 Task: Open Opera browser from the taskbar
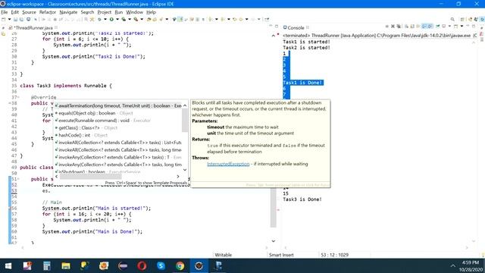point(142,266)
